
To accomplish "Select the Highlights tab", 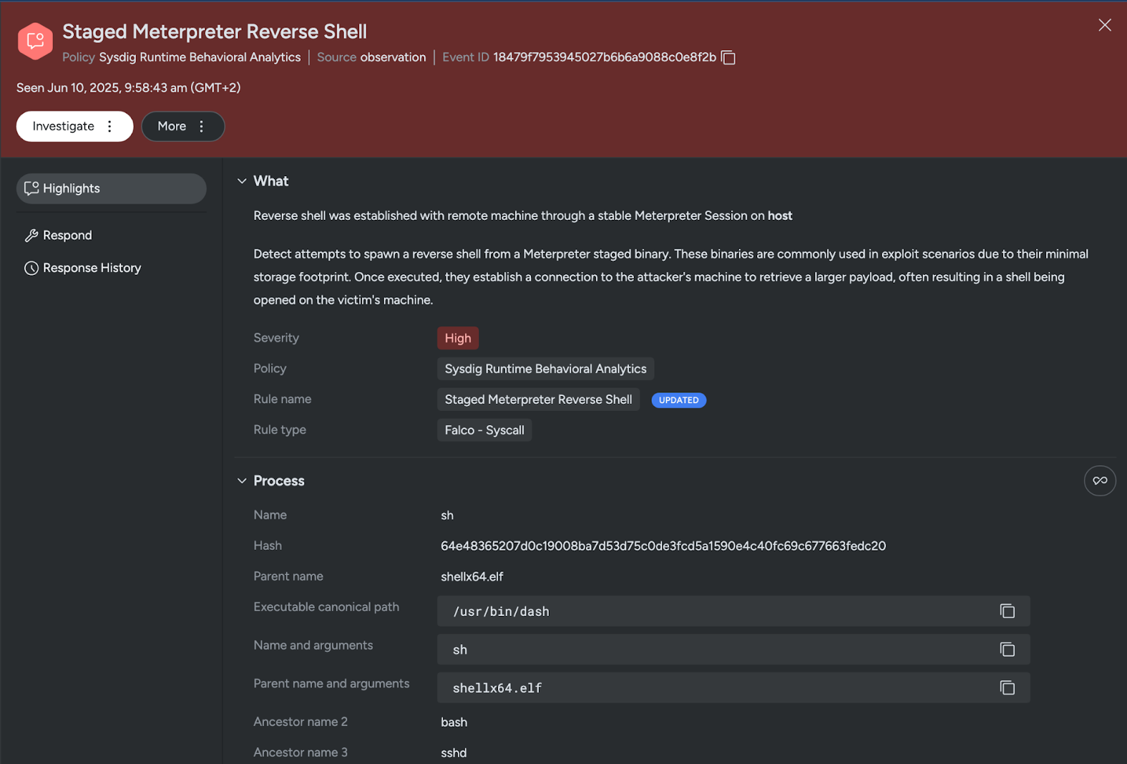I will (x=111, y=188).
